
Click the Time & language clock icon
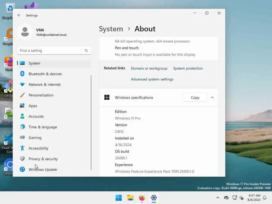click(22, 127)
